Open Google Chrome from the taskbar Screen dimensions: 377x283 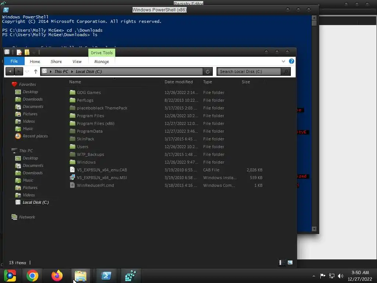pos(32,276)
